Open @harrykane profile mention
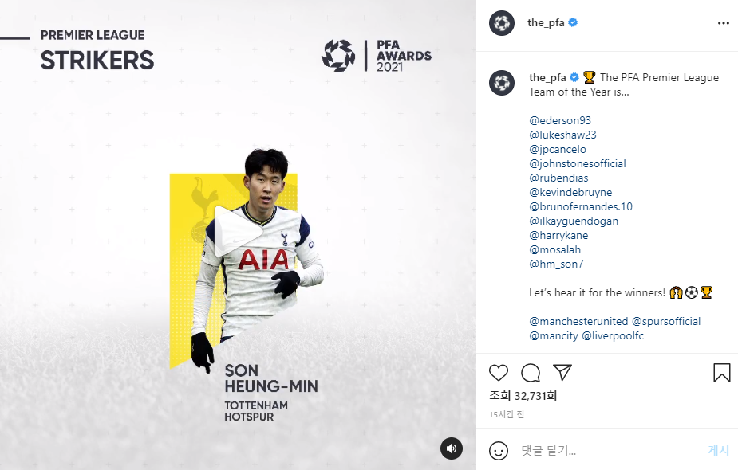The width and height of the screenshot is (738, 470). 558,236
